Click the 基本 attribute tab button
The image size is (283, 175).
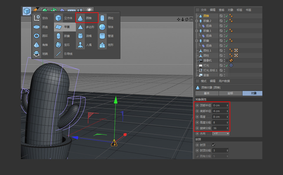coord(206,93)
